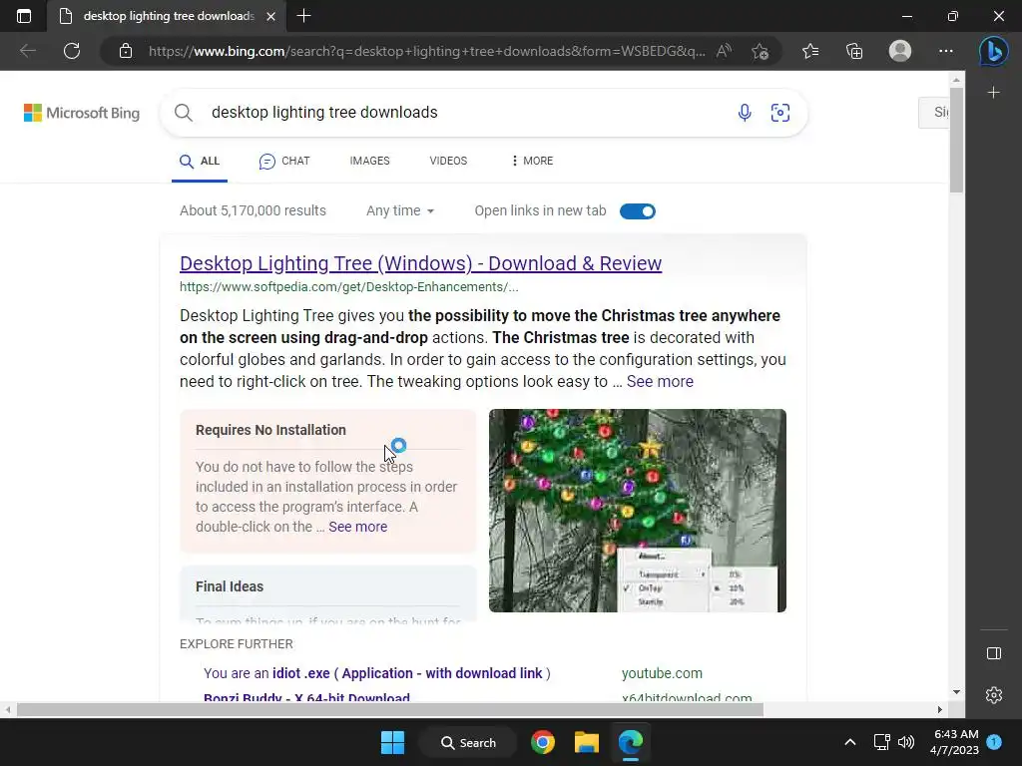Open the Christmas tree screenshot thumbnail

click(x=638, y=511)
